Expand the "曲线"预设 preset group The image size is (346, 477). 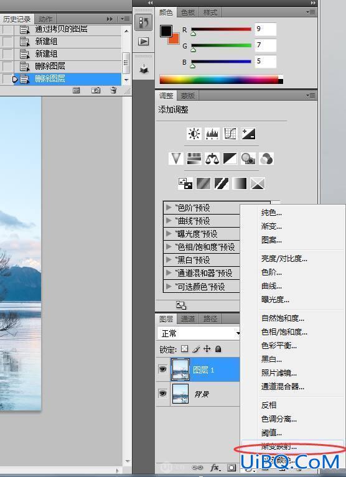[x=168, y=221]
